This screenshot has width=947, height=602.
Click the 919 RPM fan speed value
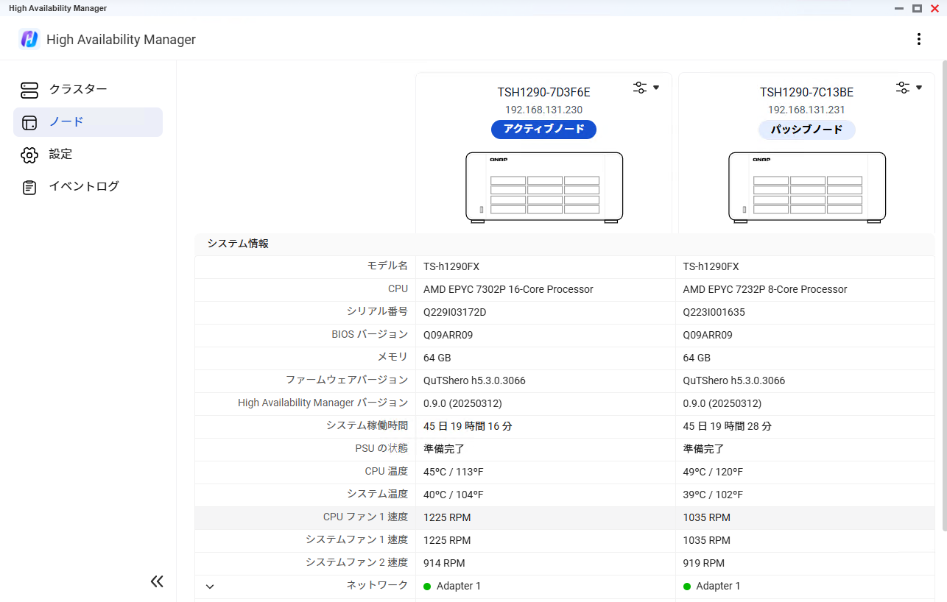[704, 563]
